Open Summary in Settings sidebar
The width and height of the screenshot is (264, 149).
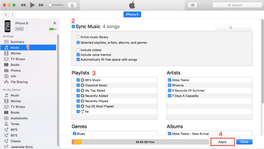tap(17, 42)
